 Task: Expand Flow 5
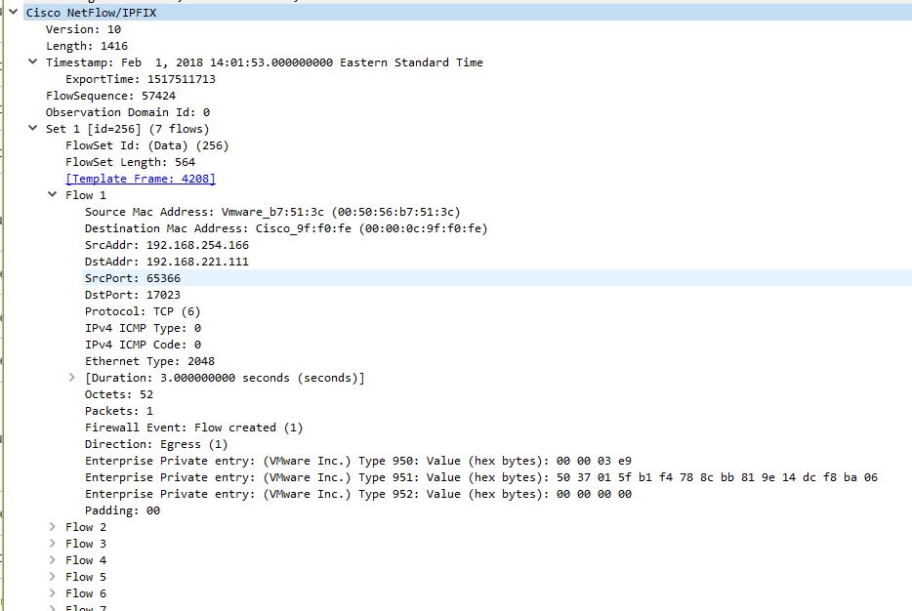click(x=53, y=576)
